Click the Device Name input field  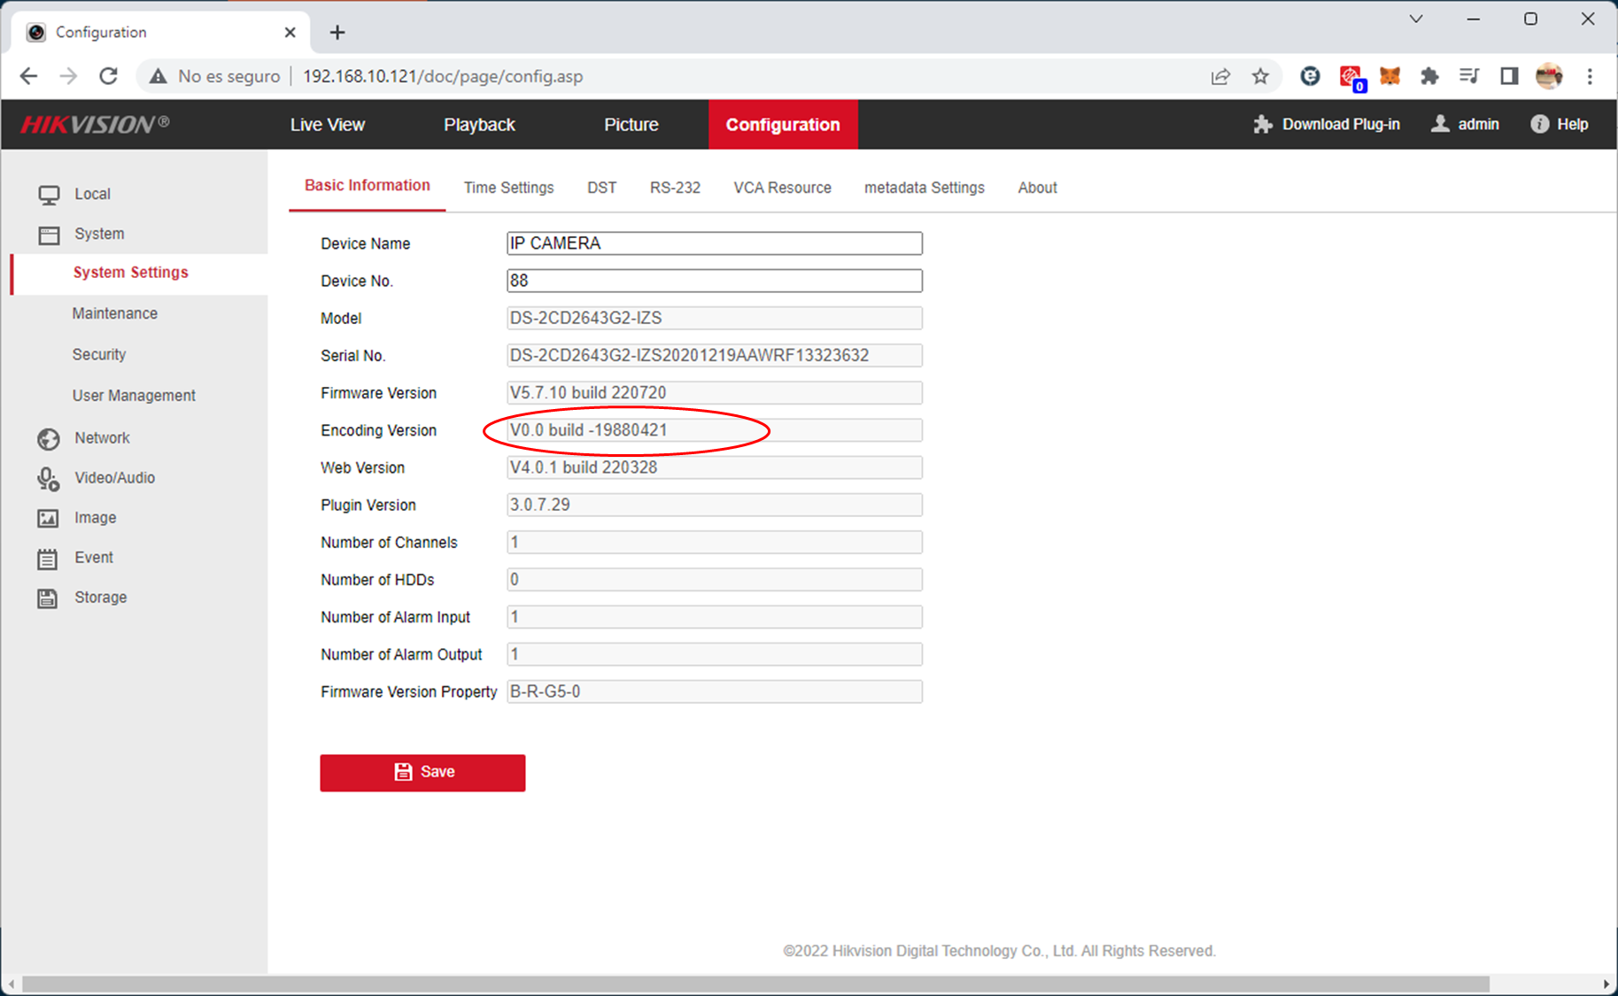pyautogui.click(x=714, y=243)
